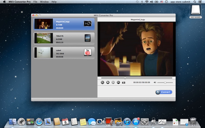
Task: Click the HD output format icon
Action: 88,24
